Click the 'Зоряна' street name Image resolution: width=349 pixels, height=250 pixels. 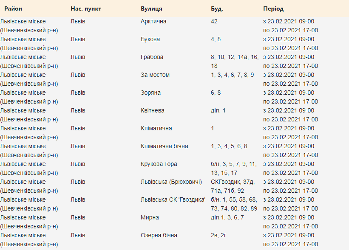150,93
